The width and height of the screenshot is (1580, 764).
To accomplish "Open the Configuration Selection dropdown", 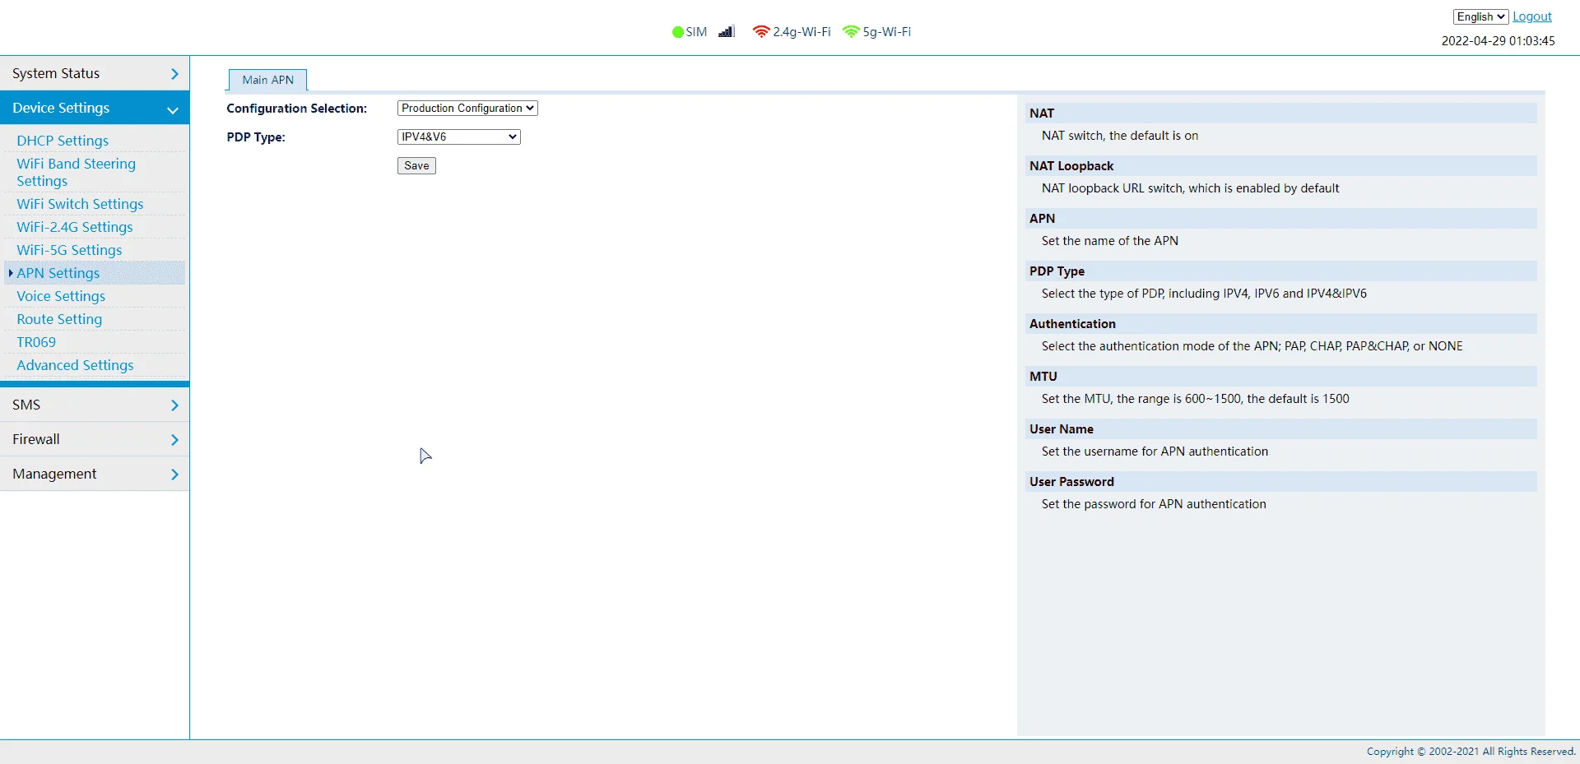I will (467, 108).
